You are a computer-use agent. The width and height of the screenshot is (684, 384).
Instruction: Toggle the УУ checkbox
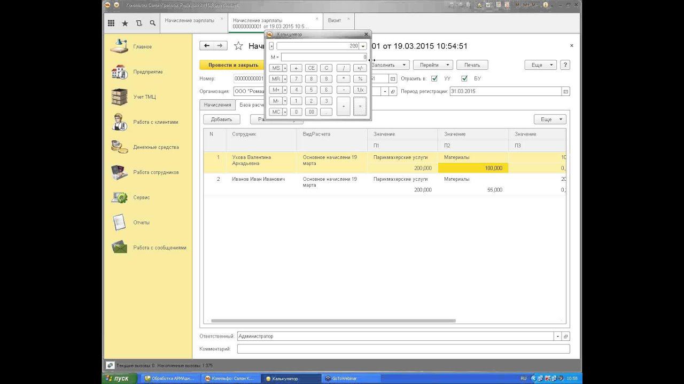point(434,78)
